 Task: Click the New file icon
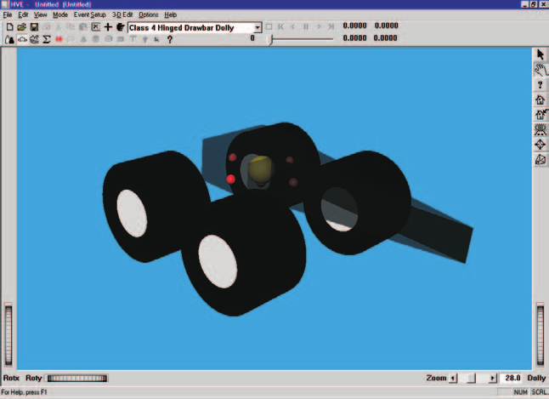[10, 27]
